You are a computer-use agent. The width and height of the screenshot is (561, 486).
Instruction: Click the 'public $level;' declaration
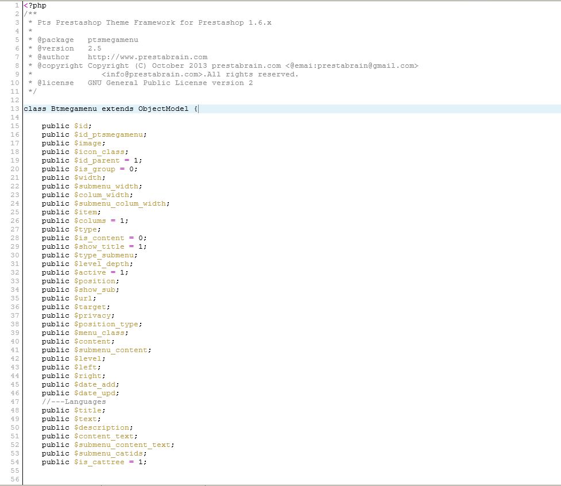pos(73,358)
